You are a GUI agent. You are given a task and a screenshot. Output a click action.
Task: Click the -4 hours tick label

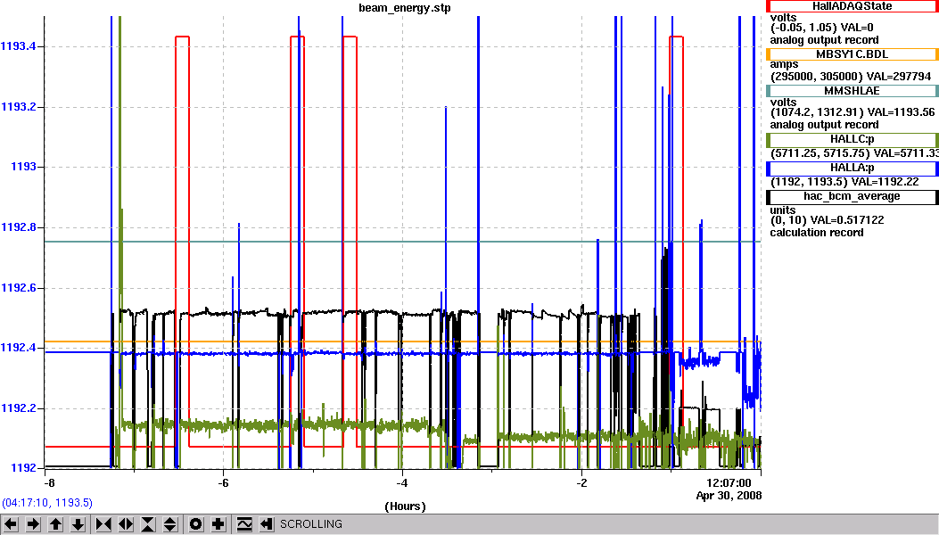tap(402, 483)
